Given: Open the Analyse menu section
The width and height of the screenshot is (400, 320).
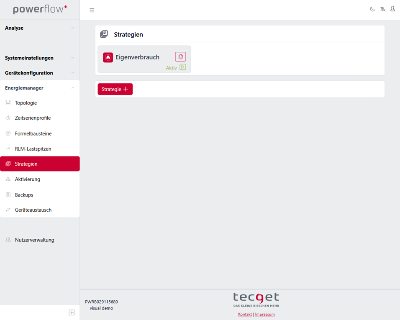Looking at the screenshot, I should [40, 28].
